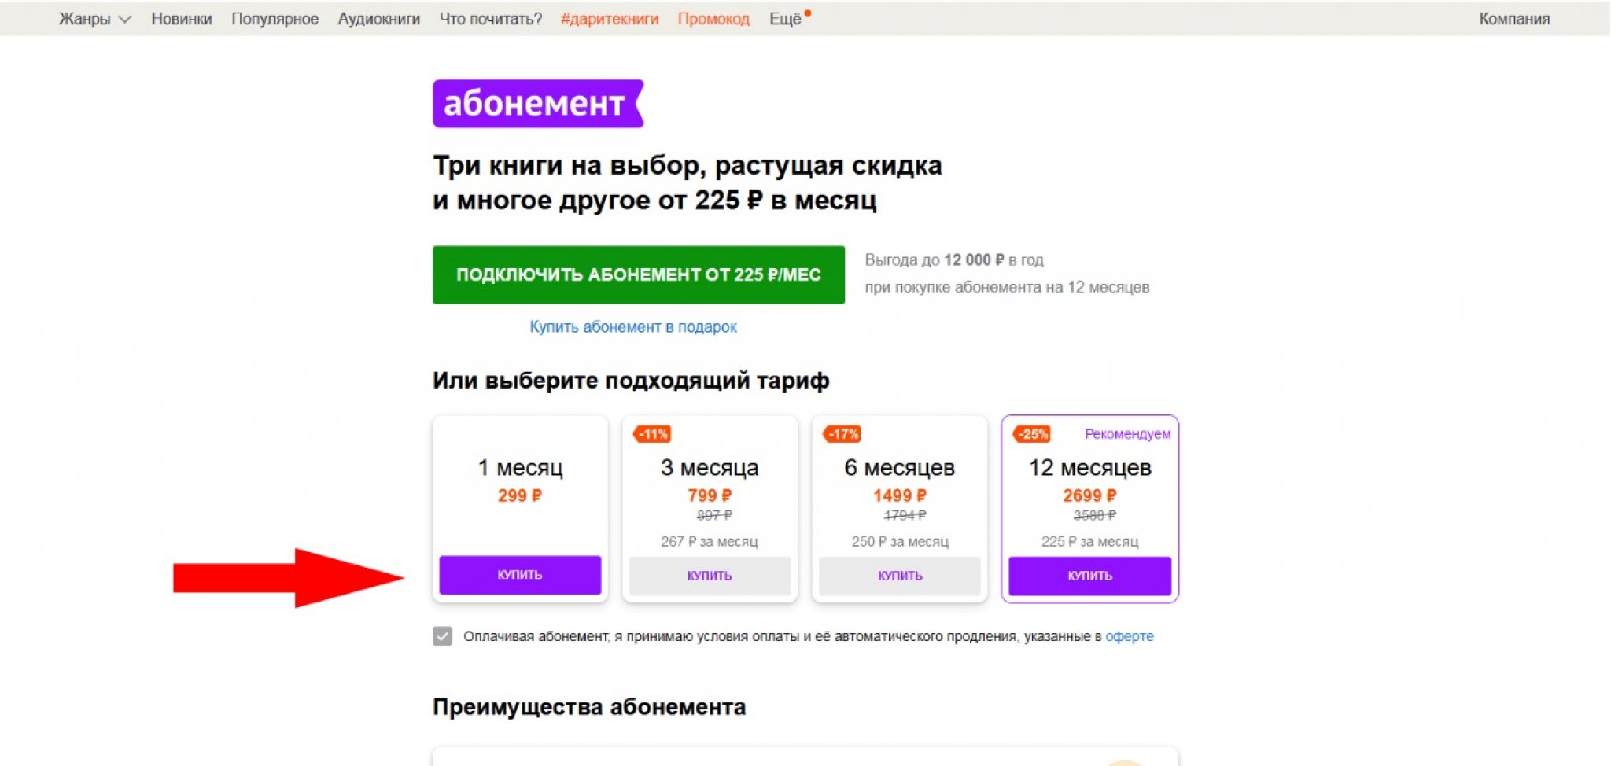Image resolution: width=1611 pixels, height=766 pixels.
Task: Select the 12 месяцев plan title
Action: (x=1089, y=467)
